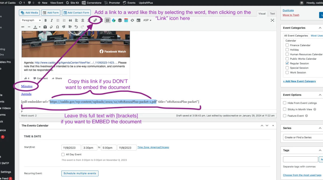The height and width of the screenshot is (180, 323).
Task: Tick Hide From Event Listings option
Action: coord(285,103)
